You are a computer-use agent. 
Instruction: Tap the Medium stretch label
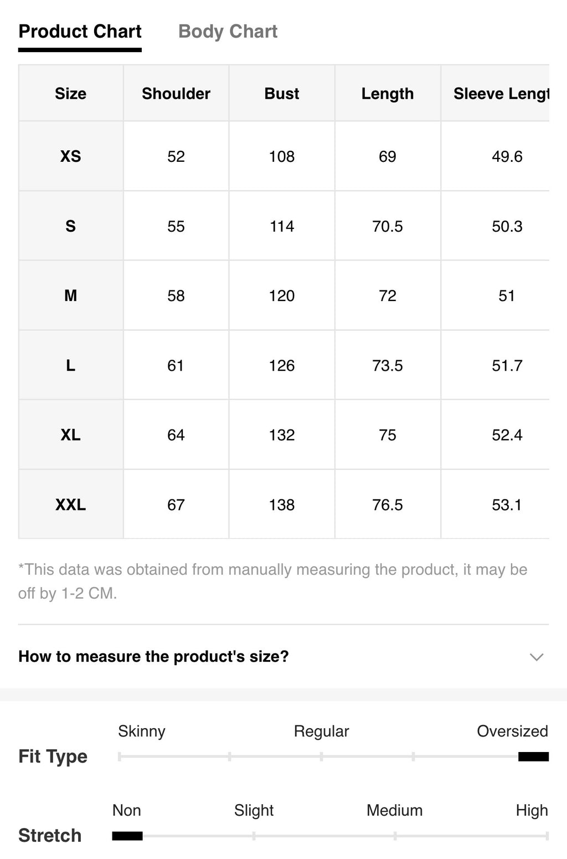coord(394,810)
